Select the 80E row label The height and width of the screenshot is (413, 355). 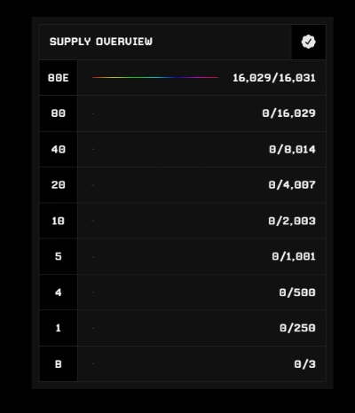point(59,78)
